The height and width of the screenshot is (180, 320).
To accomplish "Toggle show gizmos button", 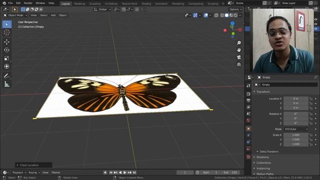I will tap(195, 15).
